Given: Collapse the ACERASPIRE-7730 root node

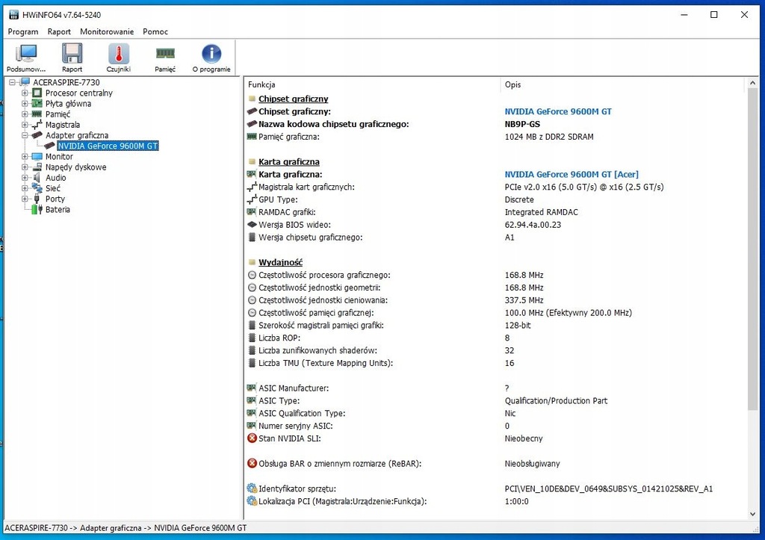Looking at the screenshot, I should click(13, 82).
